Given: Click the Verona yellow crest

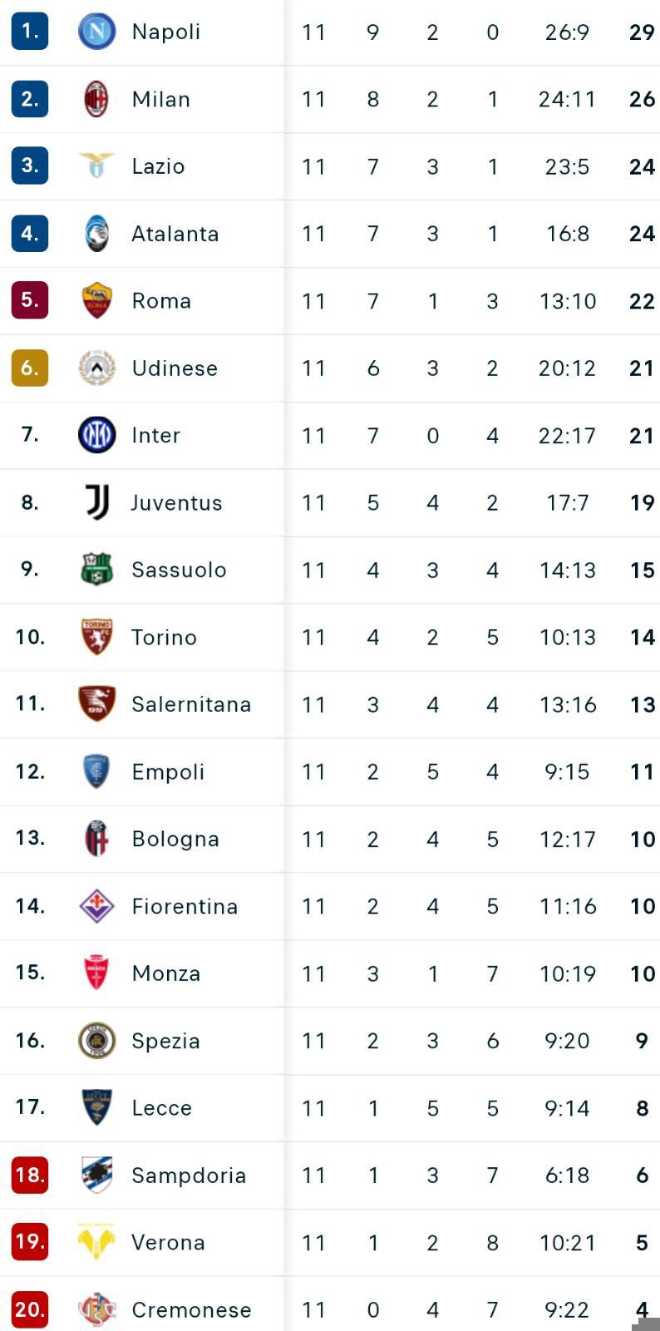Looking at the screenshot, I should pyautogui.click(x=96, y=1242).
